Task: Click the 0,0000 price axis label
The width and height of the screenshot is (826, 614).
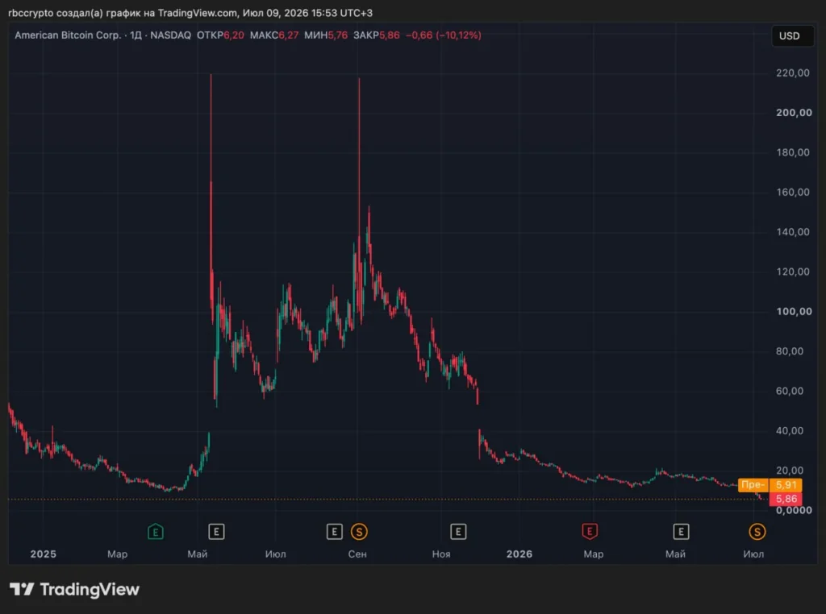Action: pyautogui.click(x=794, y=510)
